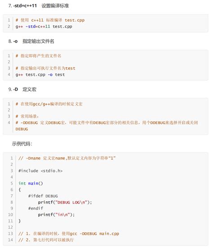This screenshot has width=213, height=249.
Task: Click the '// -Dname 定义宏name' comment
Action: tap(67, 158)
